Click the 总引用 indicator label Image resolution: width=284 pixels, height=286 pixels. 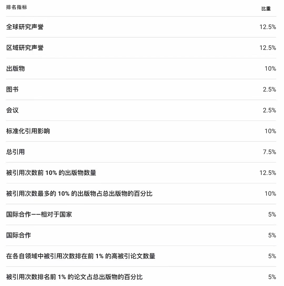click(16, 152)
